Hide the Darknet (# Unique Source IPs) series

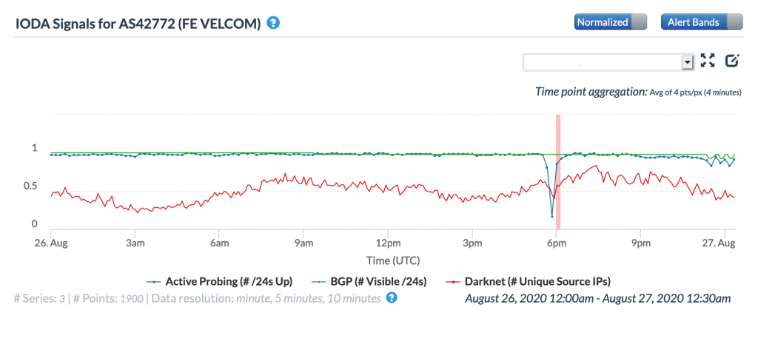coord(537,282)
